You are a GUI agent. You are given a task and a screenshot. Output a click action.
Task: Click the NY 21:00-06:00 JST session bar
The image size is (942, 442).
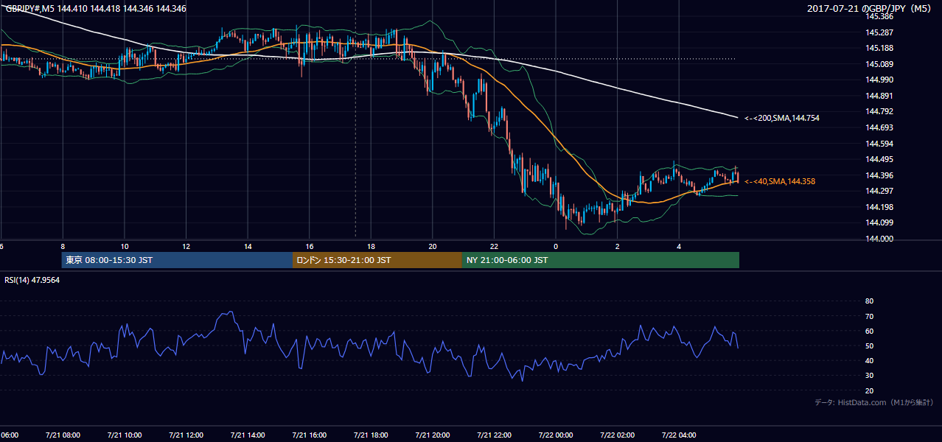[x=601, y=260]
